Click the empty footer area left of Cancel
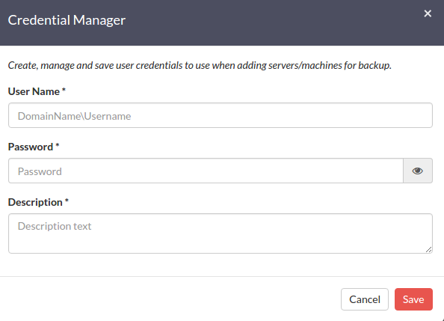This screenshot has height=321, width=444. tap(170, 299)
